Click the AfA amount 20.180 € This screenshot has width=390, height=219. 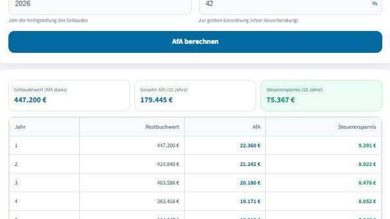pyautogui.click(x=250, y=183)
